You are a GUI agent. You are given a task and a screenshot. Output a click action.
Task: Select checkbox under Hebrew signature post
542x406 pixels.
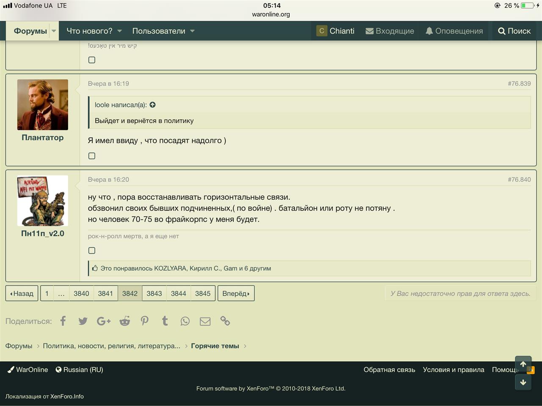(x=92, y=60)
